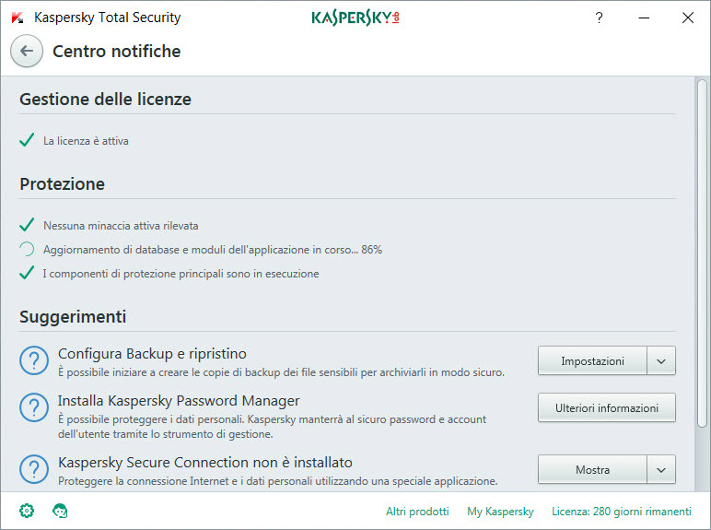Click the question icon beside Secure Connection
Image resolution: width=711 pixels, height=530 pixels.
34,468
